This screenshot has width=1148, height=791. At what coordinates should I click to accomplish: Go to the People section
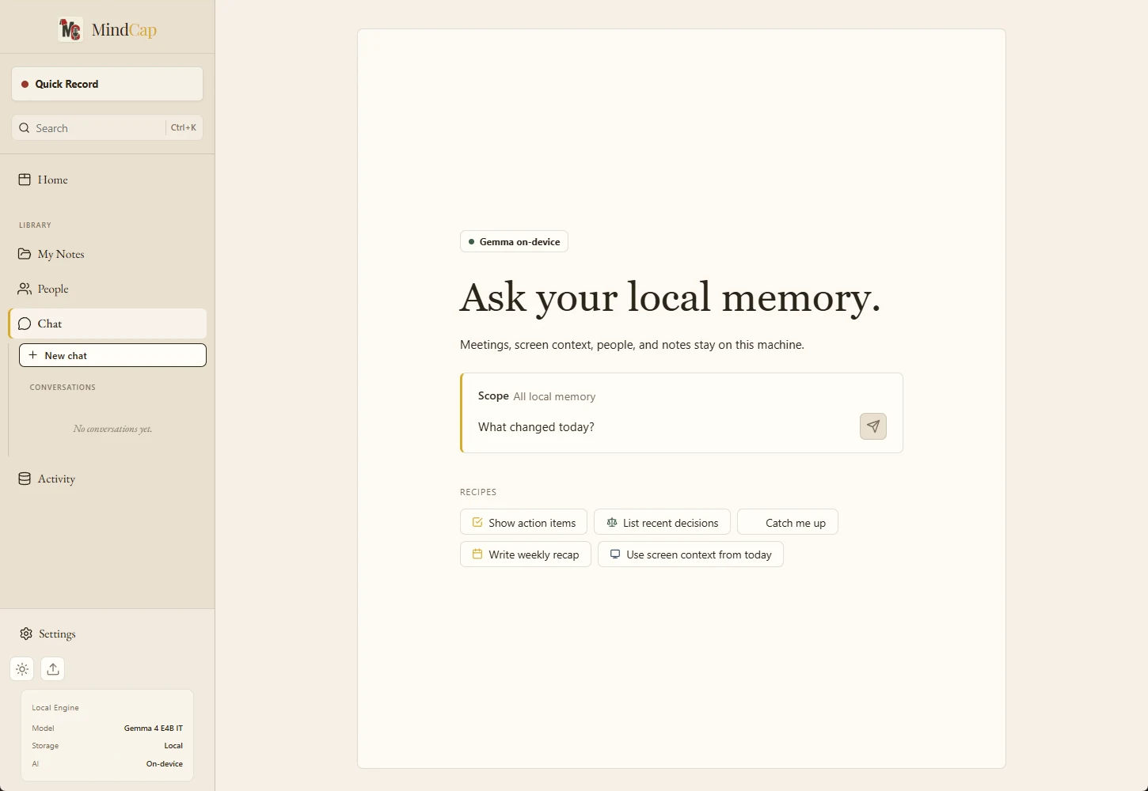pos(107,289)
